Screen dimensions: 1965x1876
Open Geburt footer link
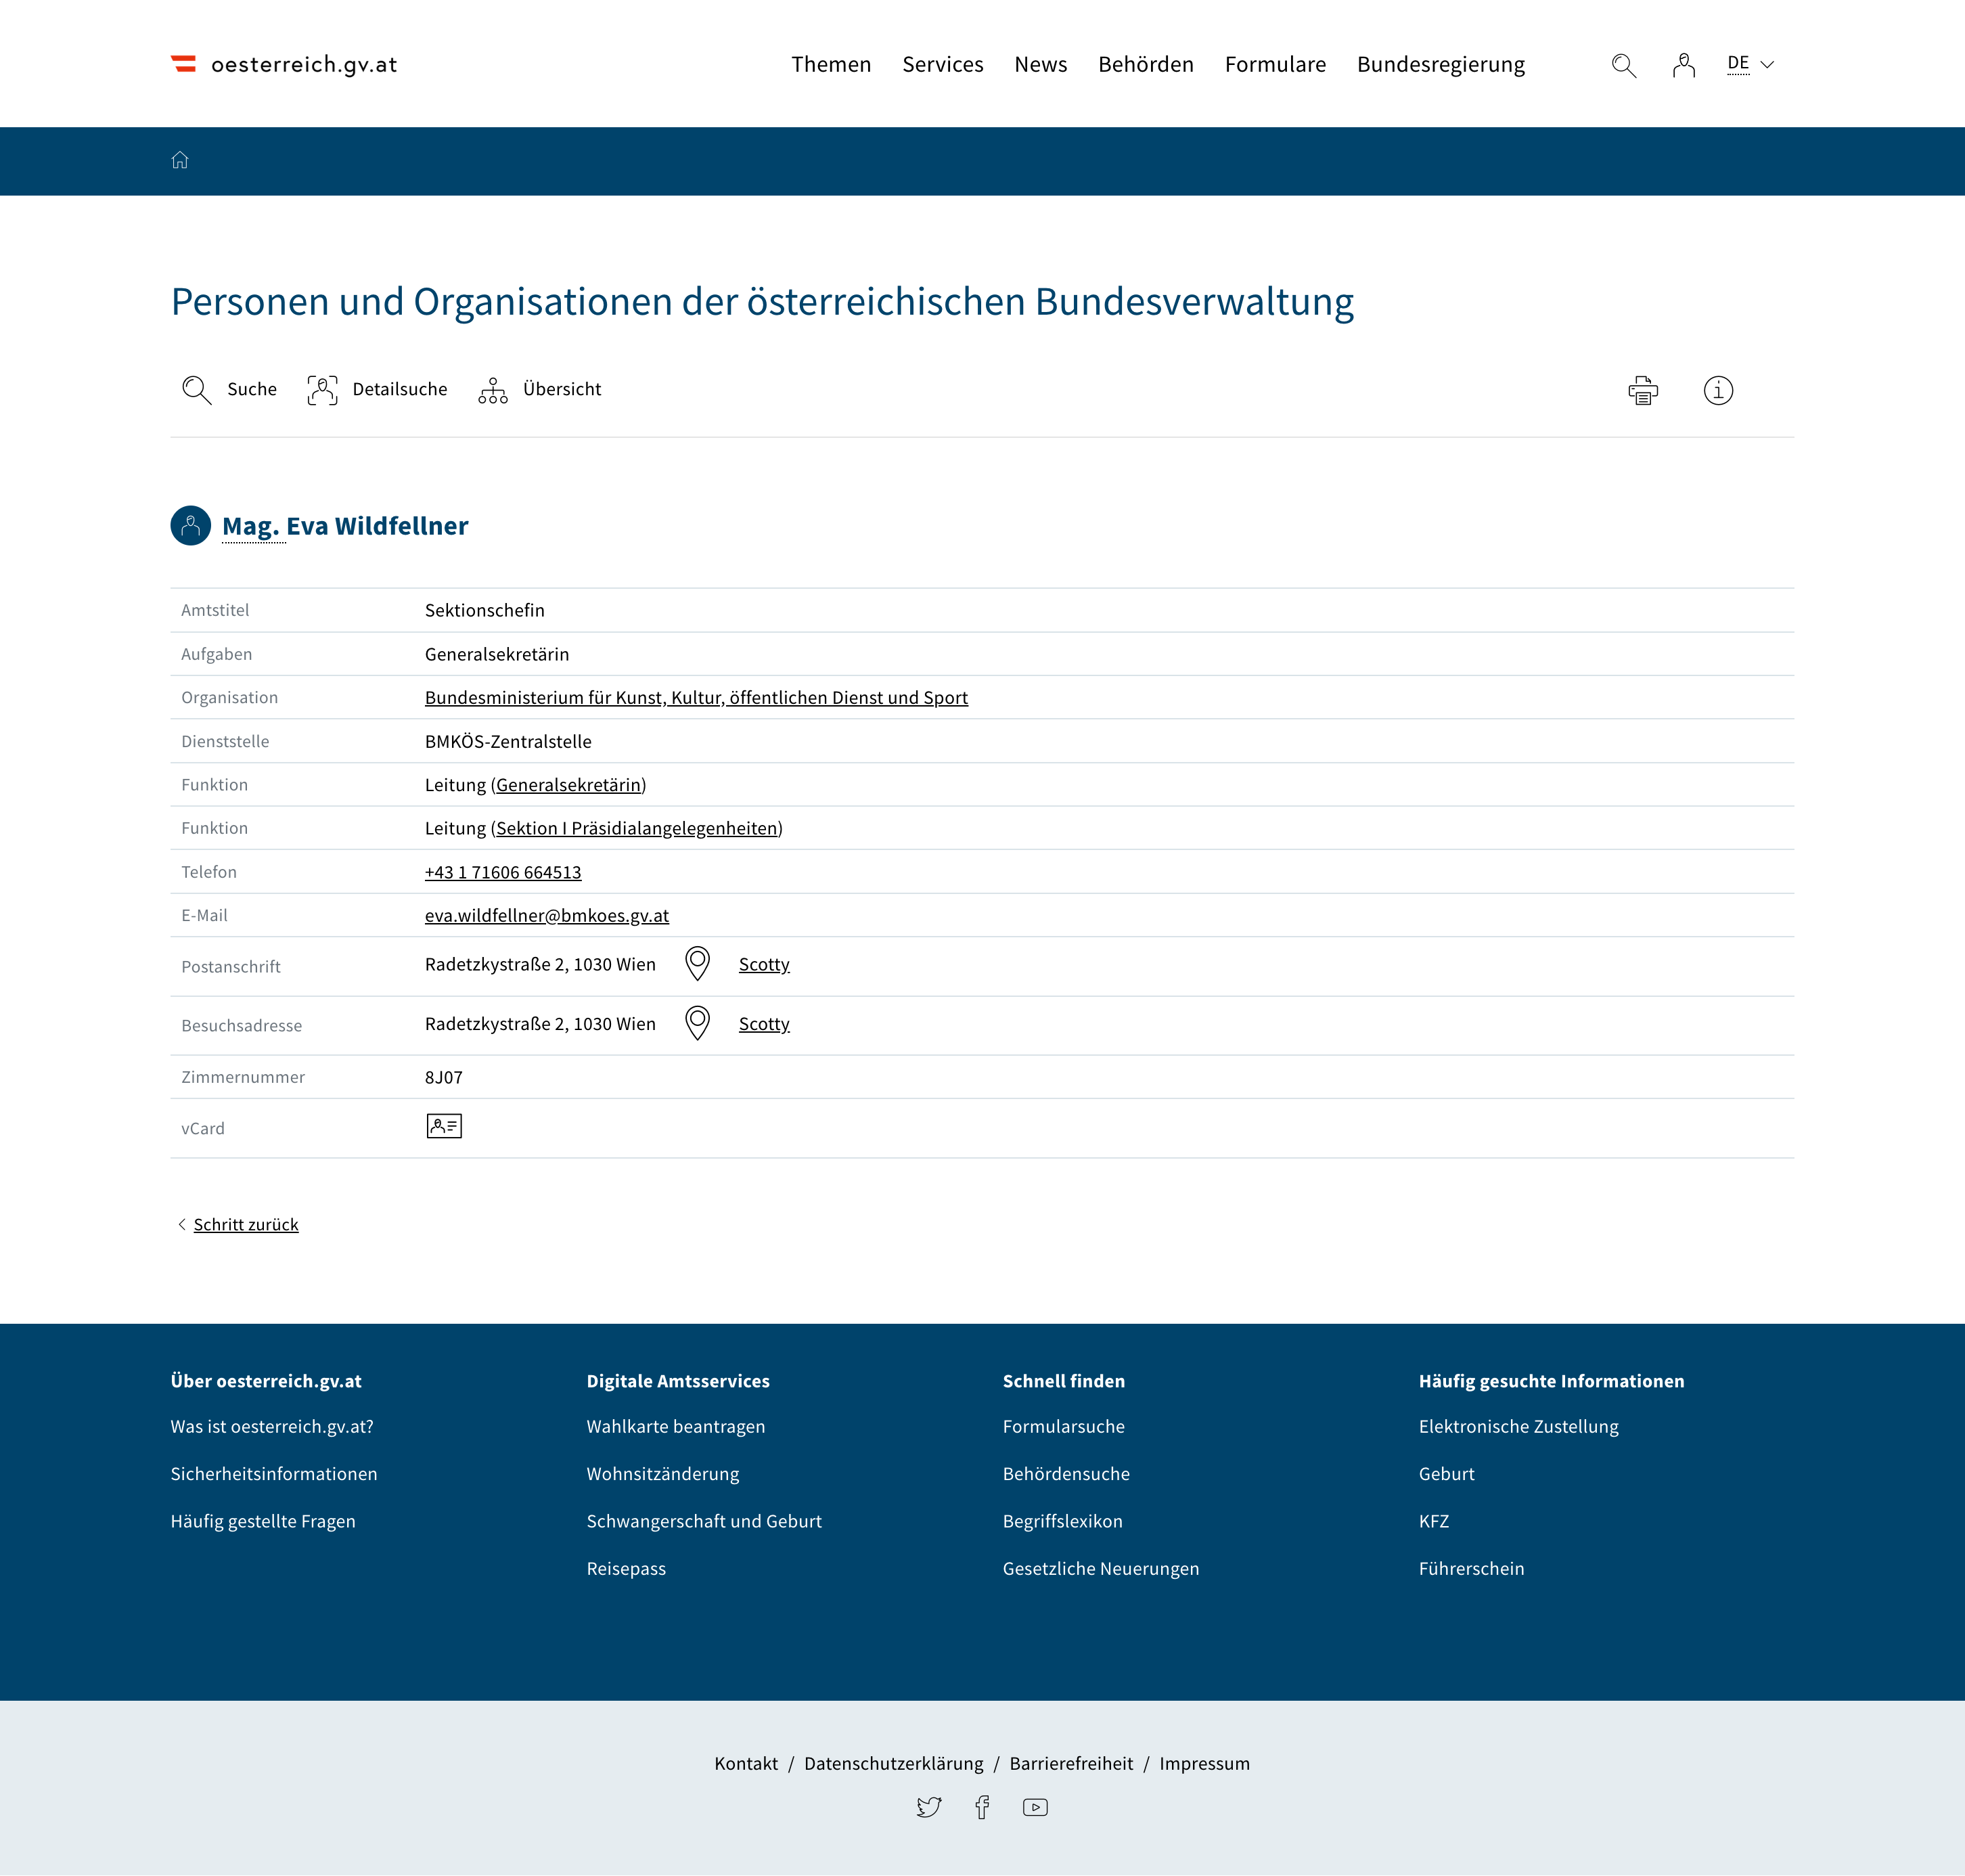click(1447, 1473)
